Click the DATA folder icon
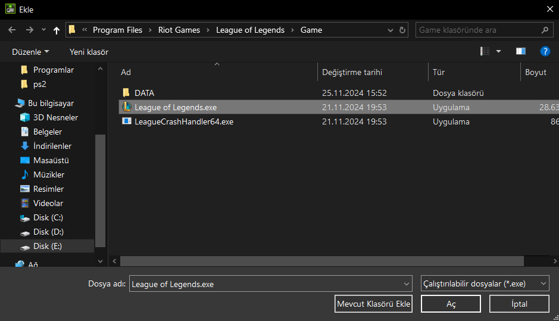The image size is (559, 321). 126,93
